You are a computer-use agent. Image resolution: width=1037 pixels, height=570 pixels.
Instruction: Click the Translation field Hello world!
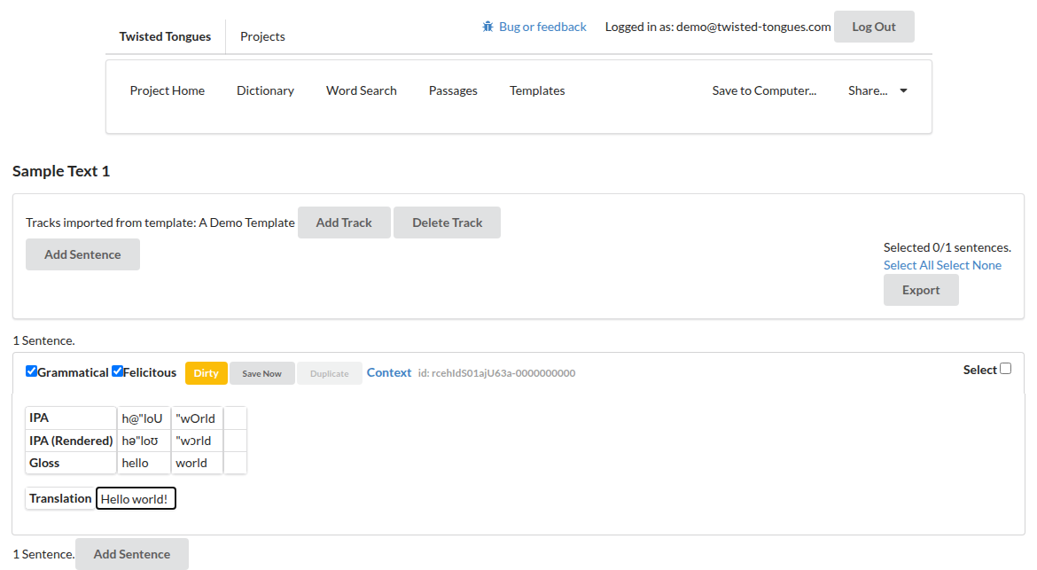tap(136, 498)
